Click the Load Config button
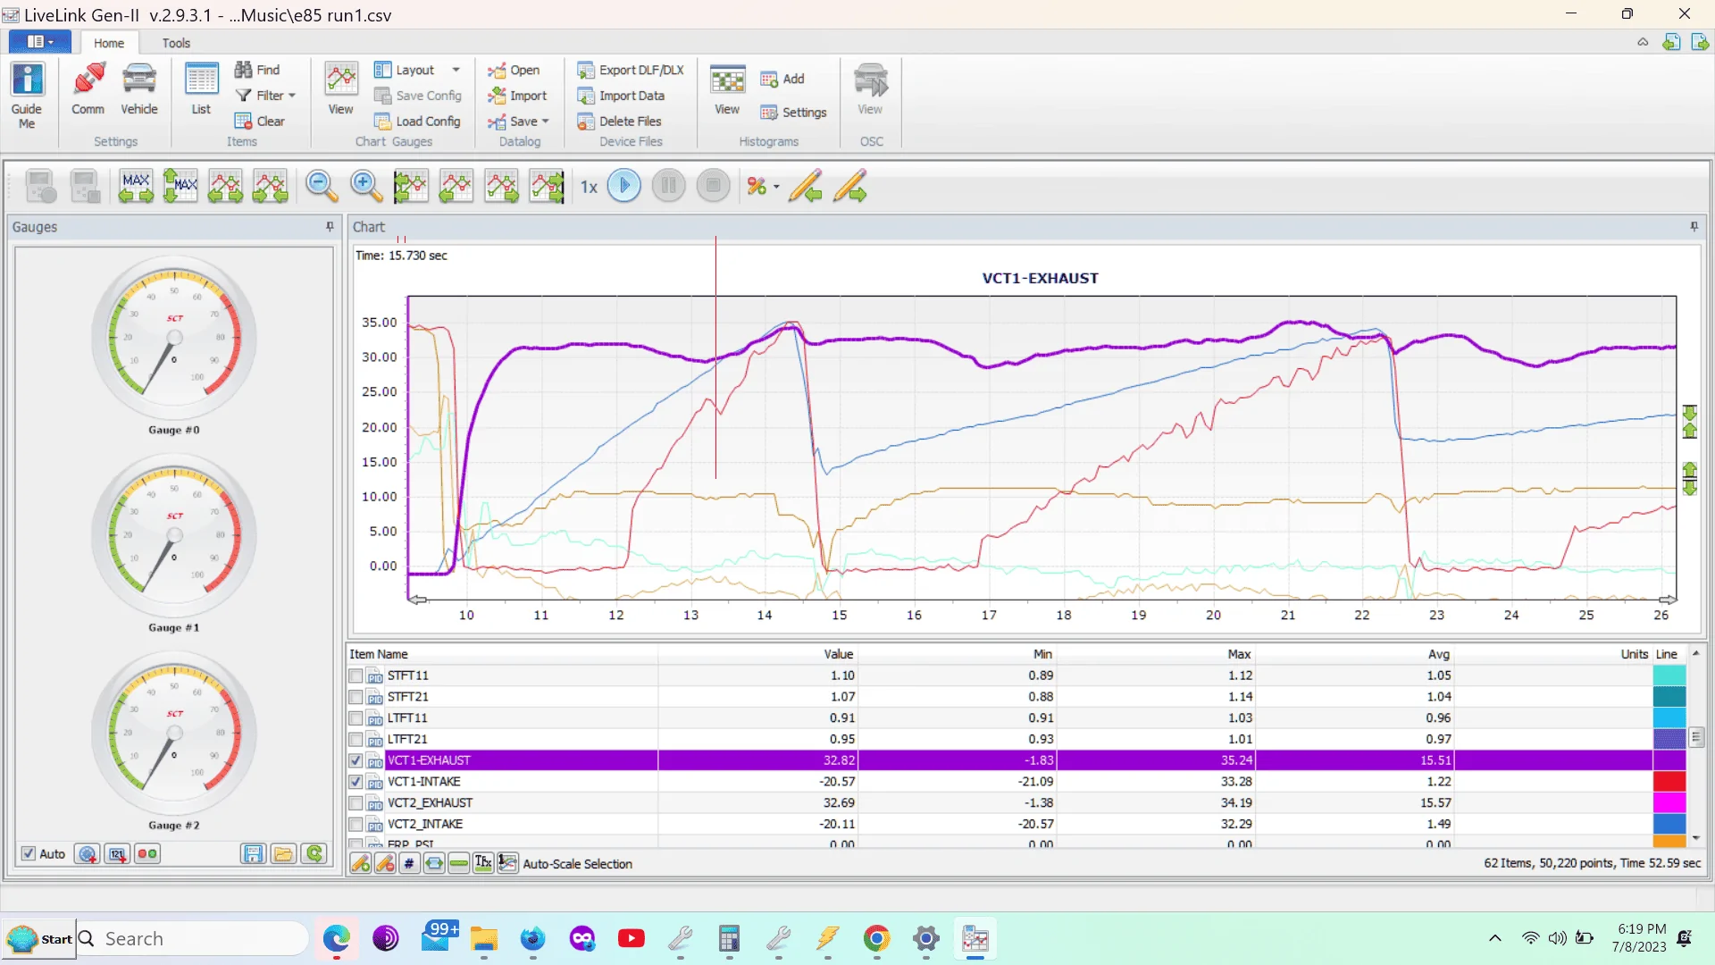Viewport: 1715px width, 965px height. pyautogui.click(x=417, y=122)
